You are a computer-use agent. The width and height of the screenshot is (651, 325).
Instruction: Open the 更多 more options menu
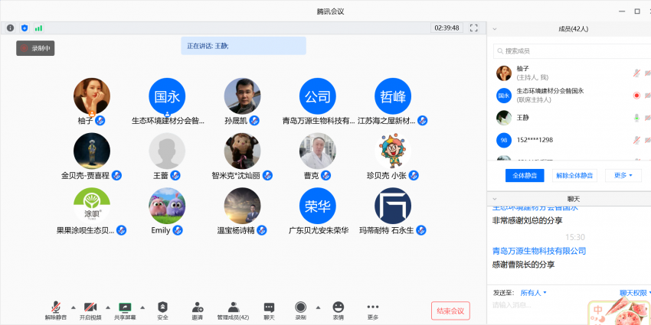(373, 310)
